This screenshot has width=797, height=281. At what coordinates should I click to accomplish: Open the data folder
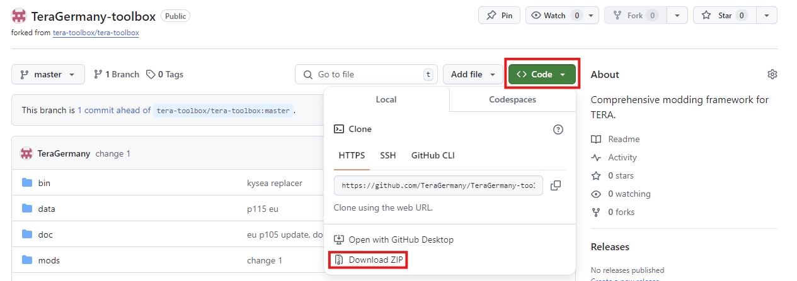click(47, 209)
